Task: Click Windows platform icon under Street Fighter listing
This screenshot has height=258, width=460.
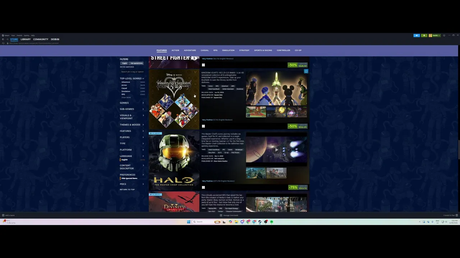Action: (x=203, y=65)
